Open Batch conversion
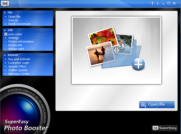181x134 pixels. [x=19, y=24]
